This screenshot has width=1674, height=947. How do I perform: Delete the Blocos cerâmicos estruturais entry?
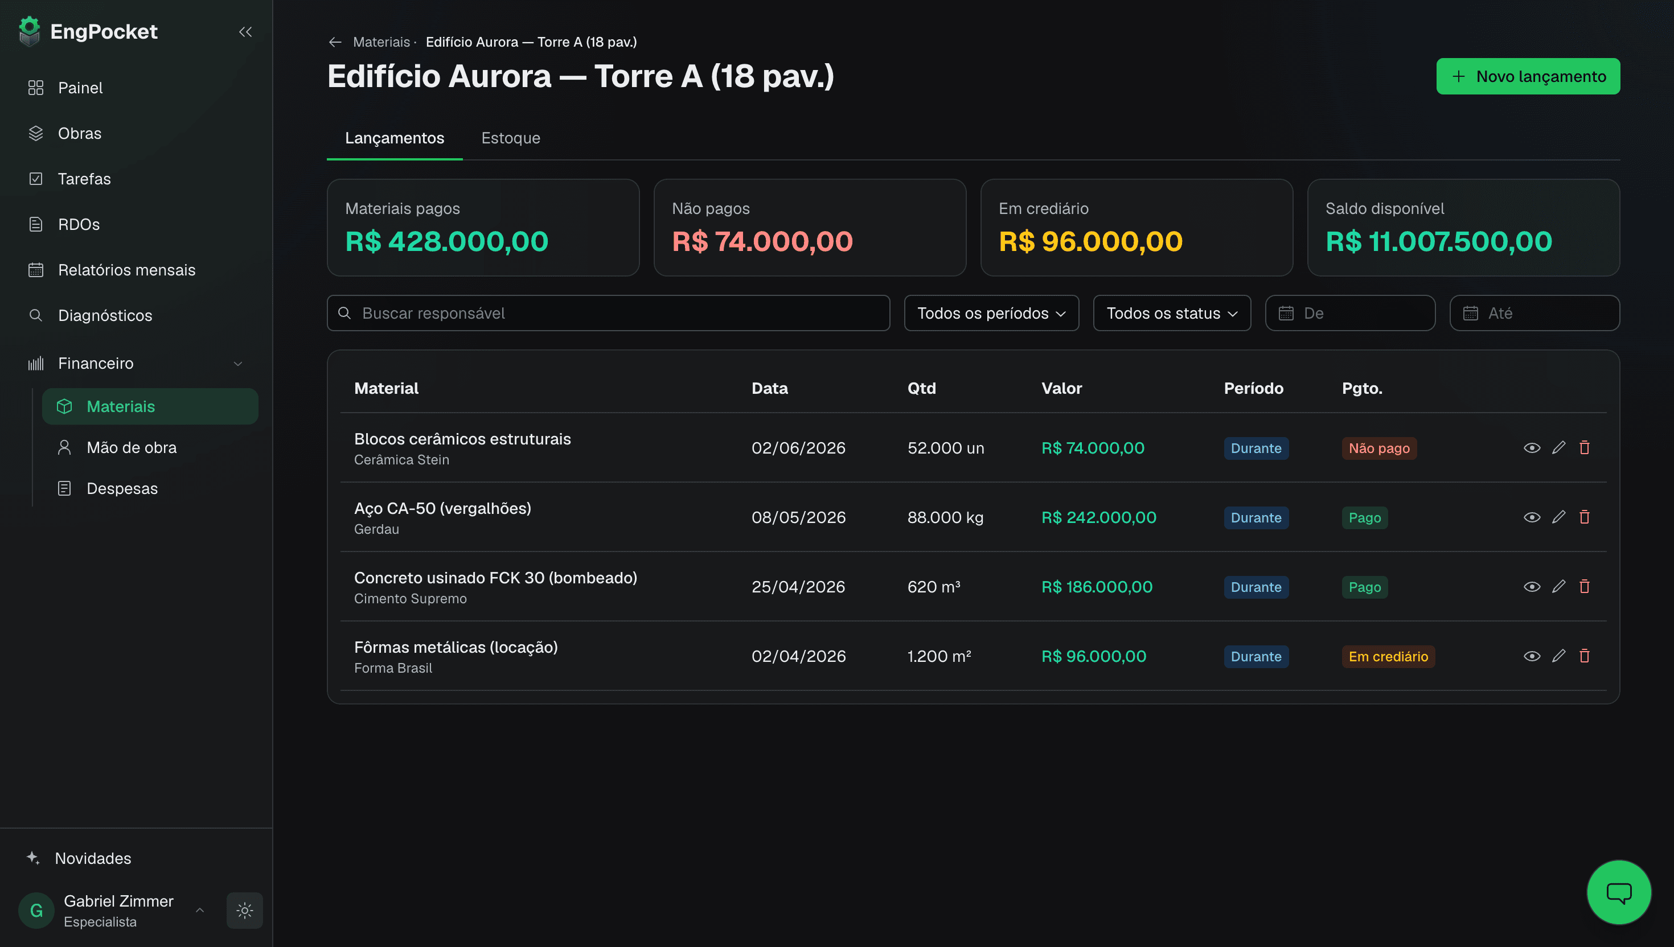tap(1585, 447)
